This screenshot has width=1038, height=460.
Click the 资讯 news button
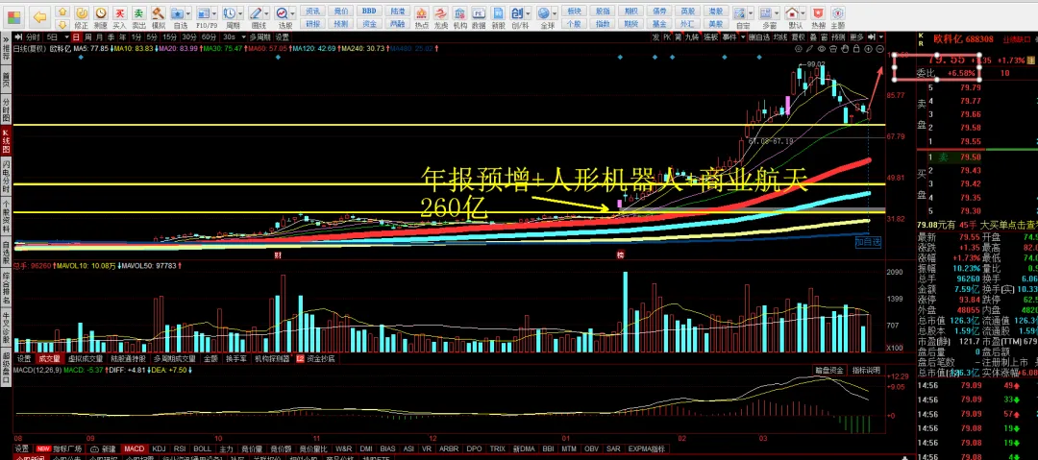pos(313,11)
